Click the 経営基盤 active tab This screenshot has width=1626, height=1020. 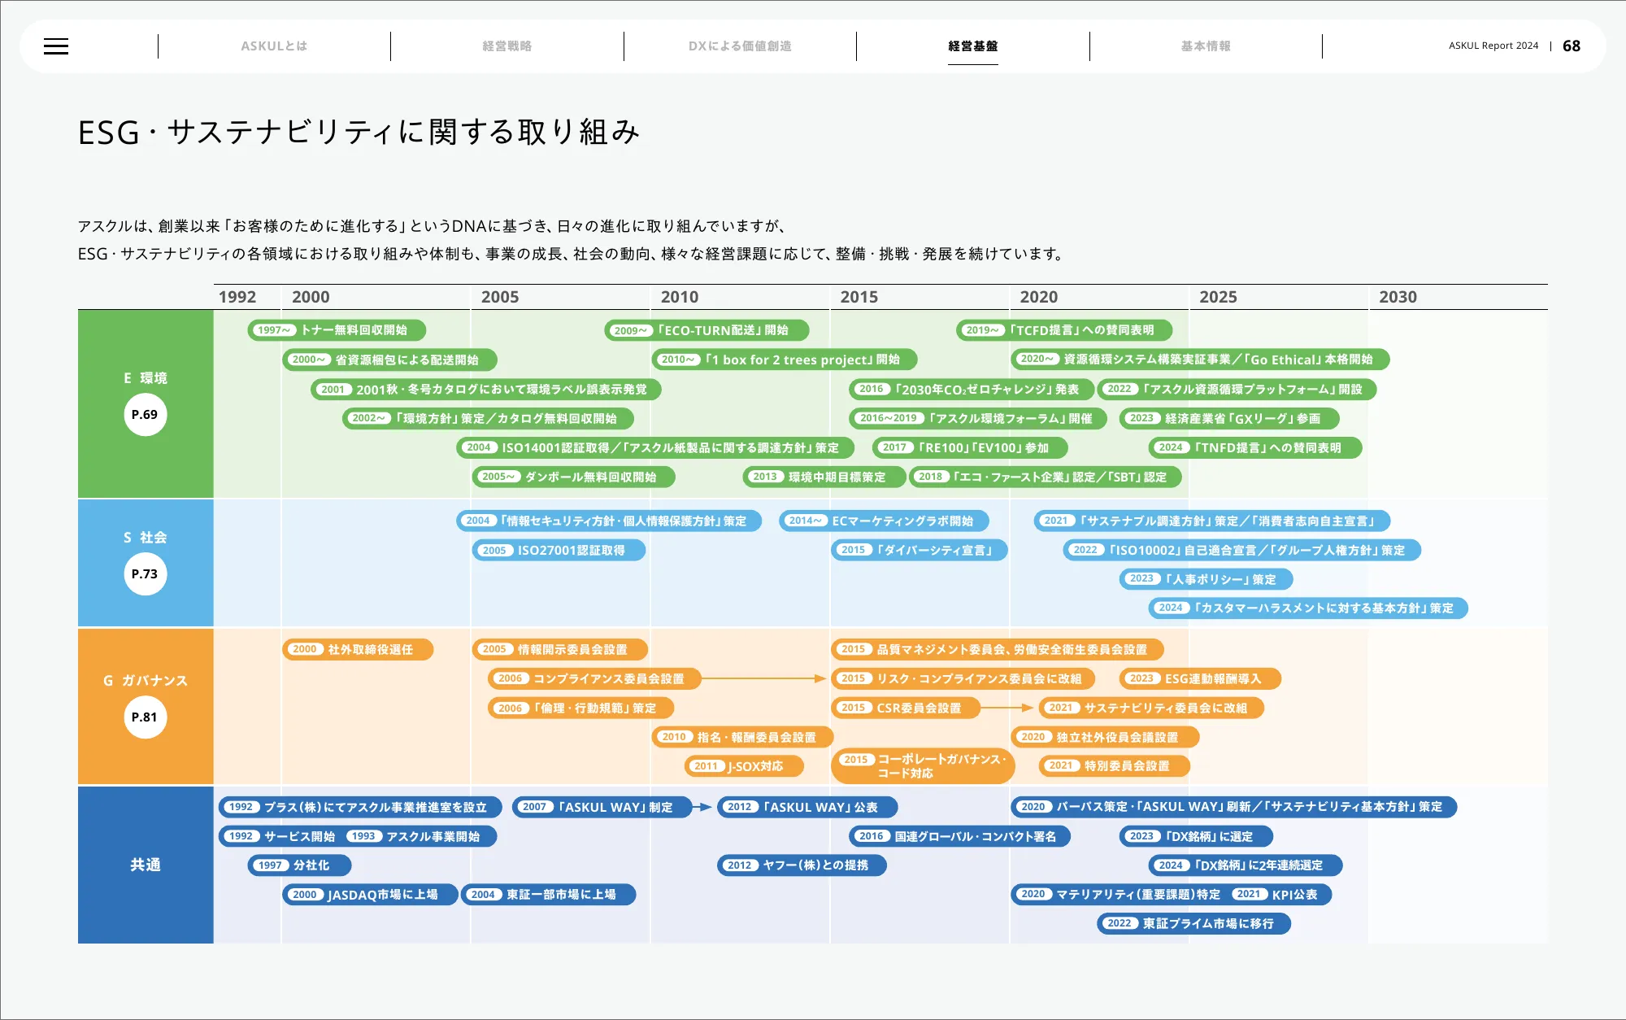[972, 46]
